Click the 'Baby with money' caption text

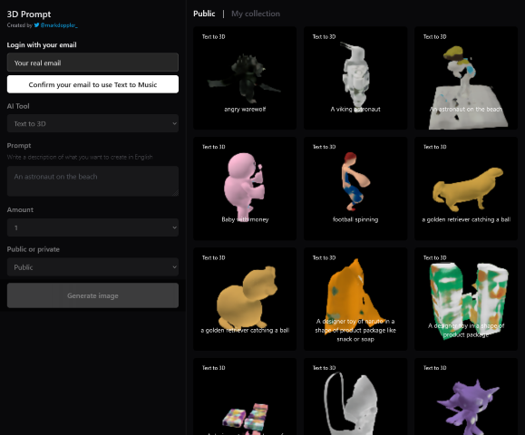click(245, 219)
